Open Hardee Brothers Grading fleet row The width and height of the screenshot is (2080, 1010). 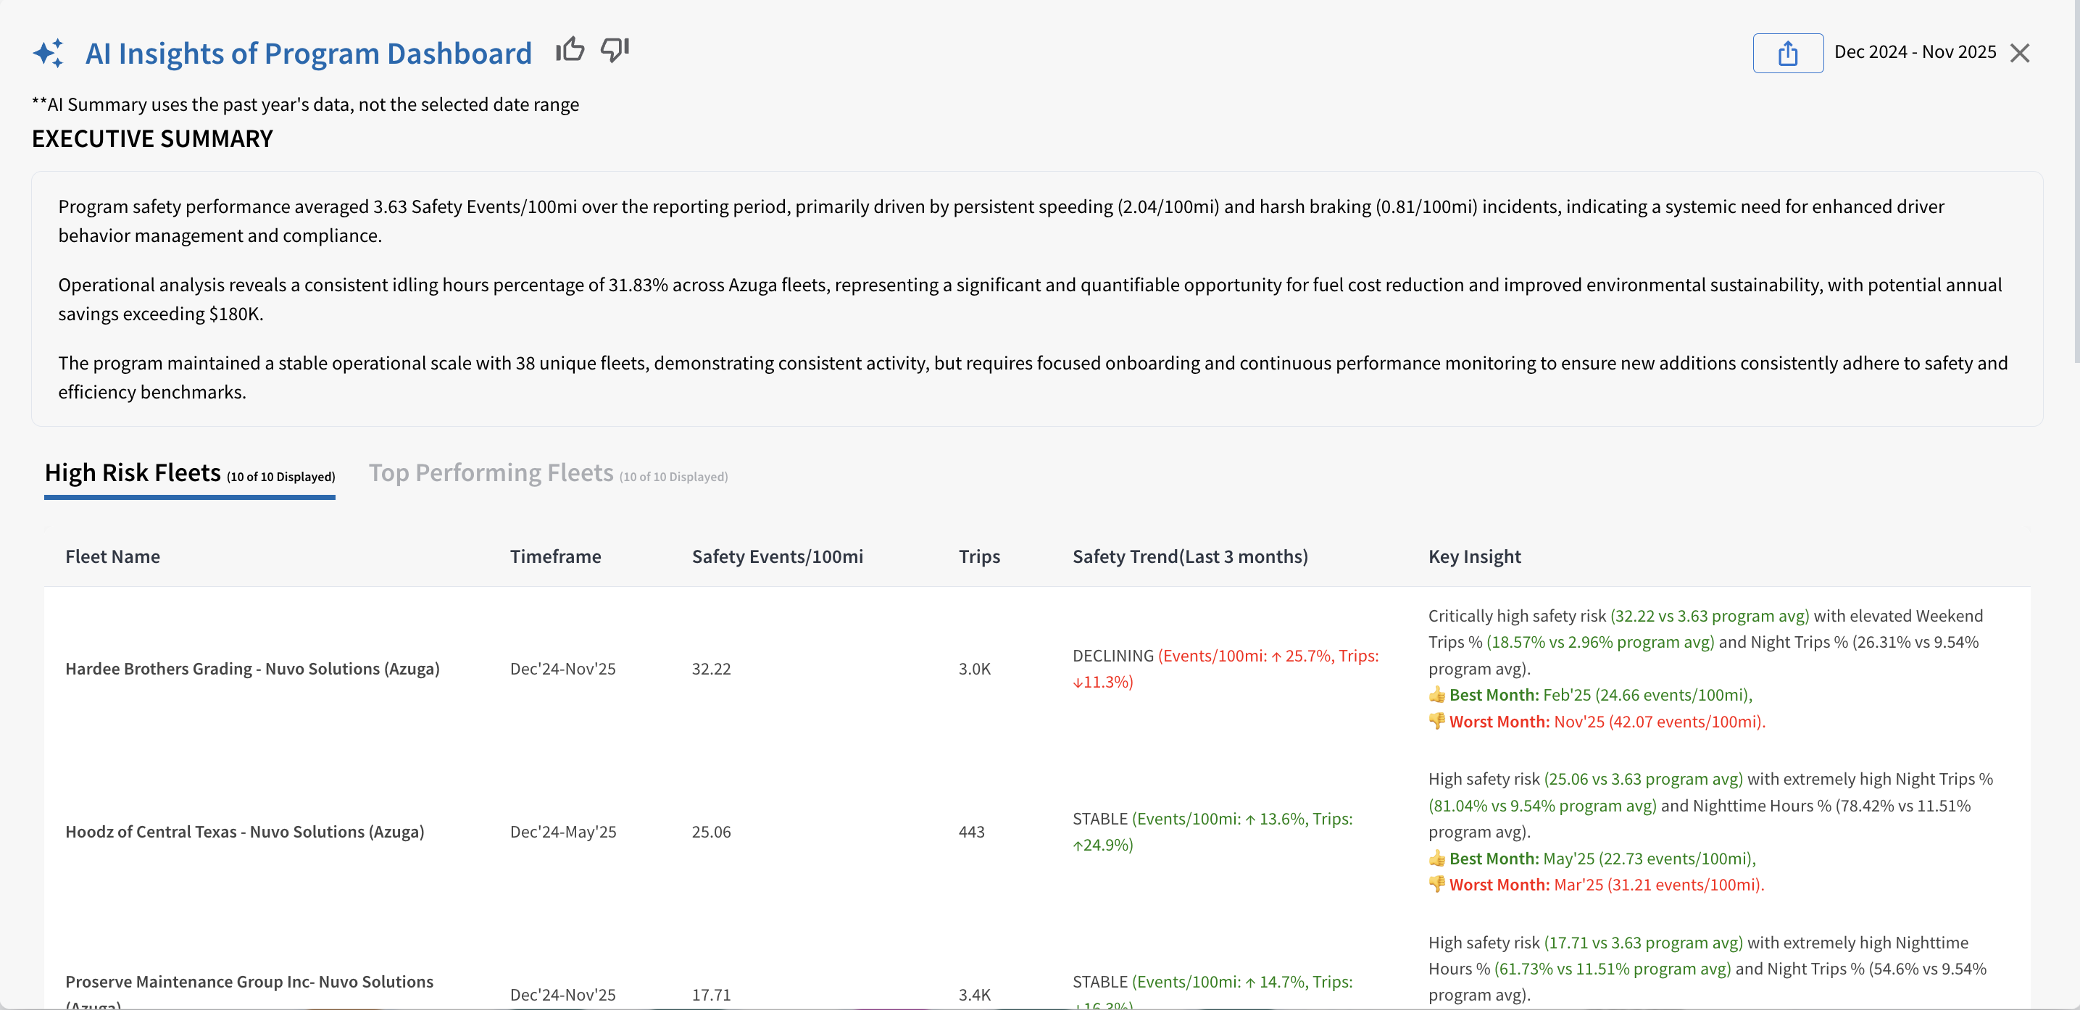(x=252, y=669)
